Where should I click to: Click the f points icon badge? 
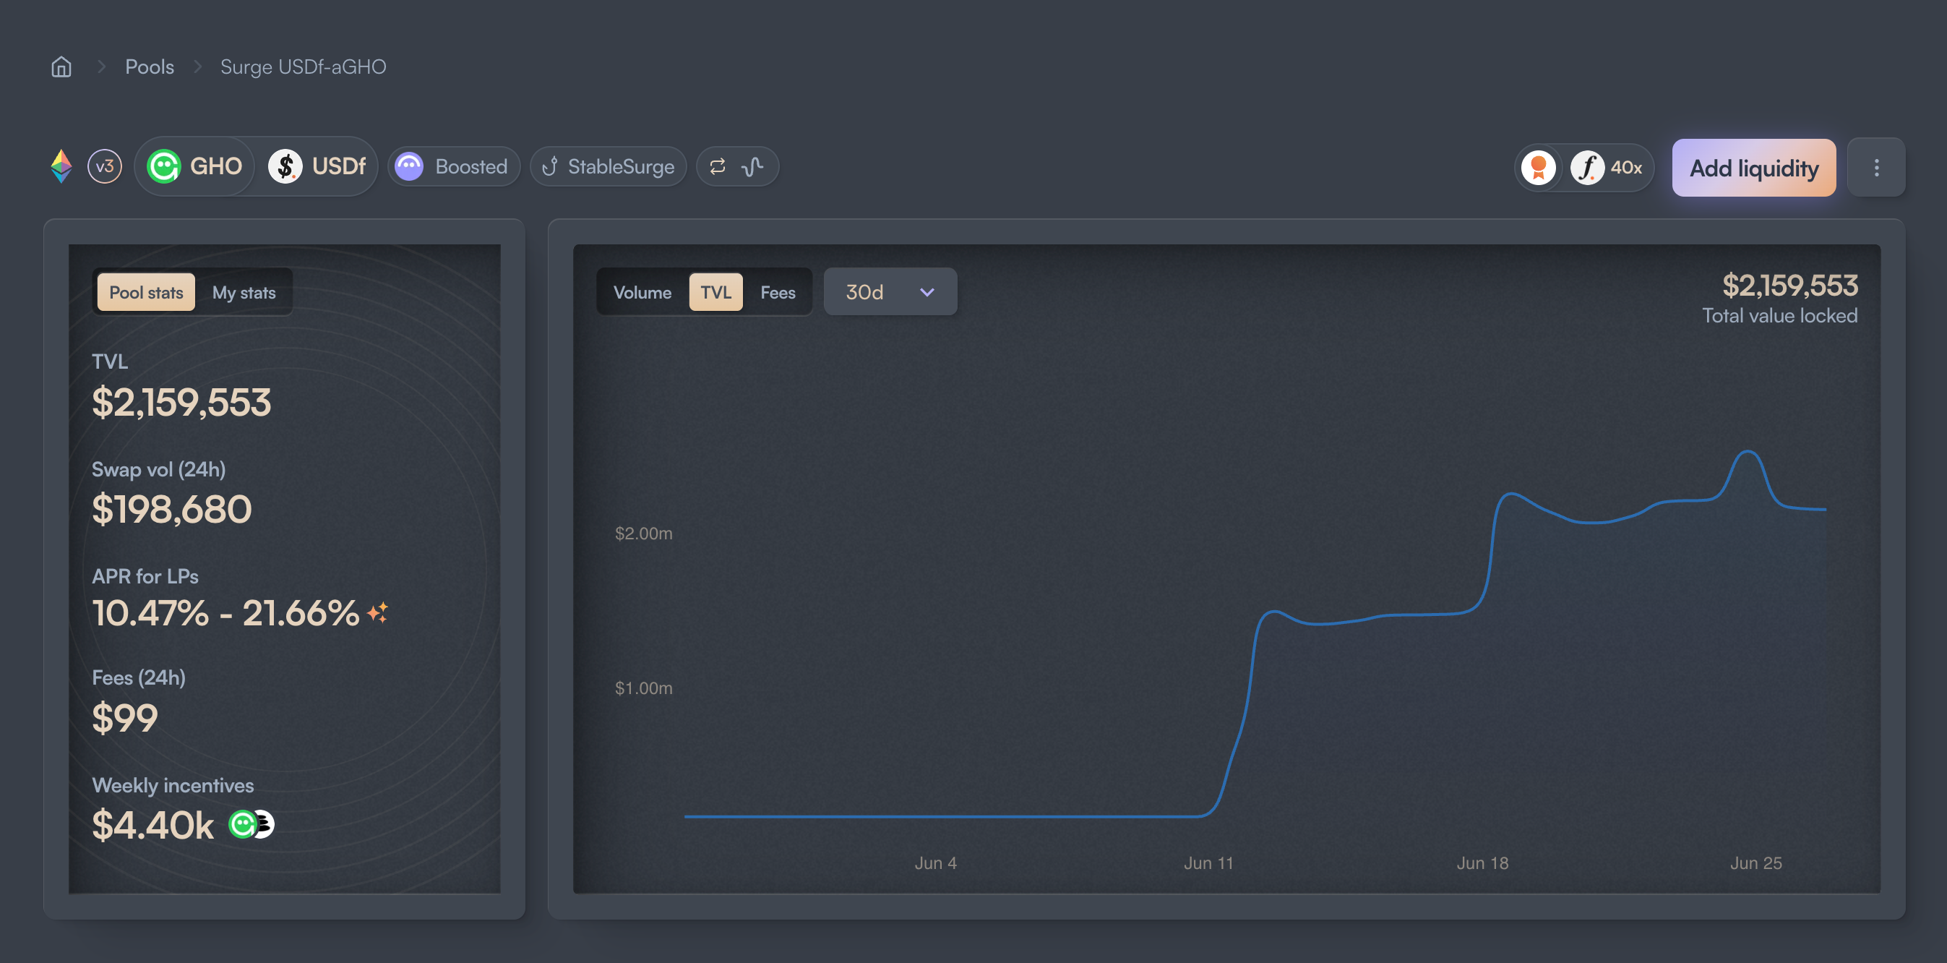click(1587, 167)
